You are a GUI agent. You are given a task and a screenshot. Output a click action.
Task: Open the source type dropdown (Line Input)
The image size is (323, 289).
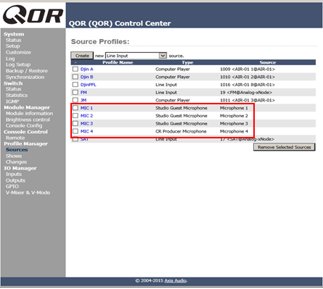tap(136, 56)
